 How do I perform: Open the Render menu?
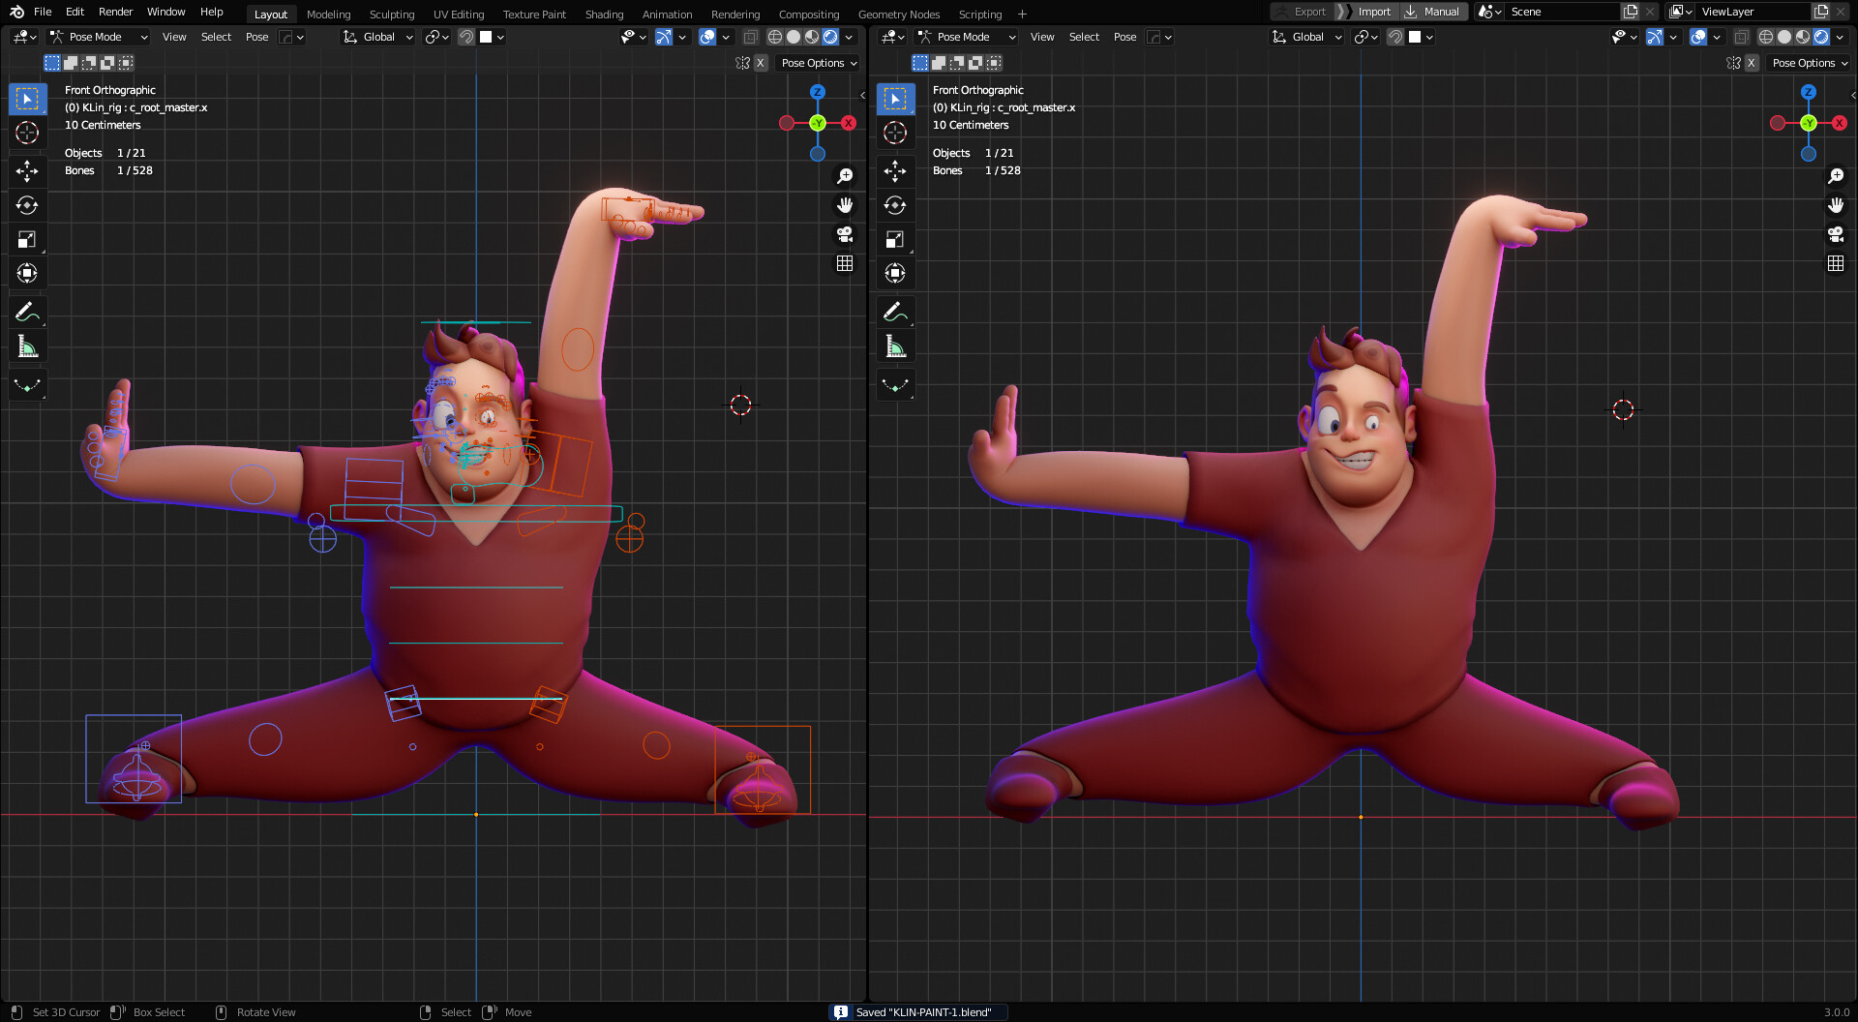pyautogui.click(x=115, y=12)
